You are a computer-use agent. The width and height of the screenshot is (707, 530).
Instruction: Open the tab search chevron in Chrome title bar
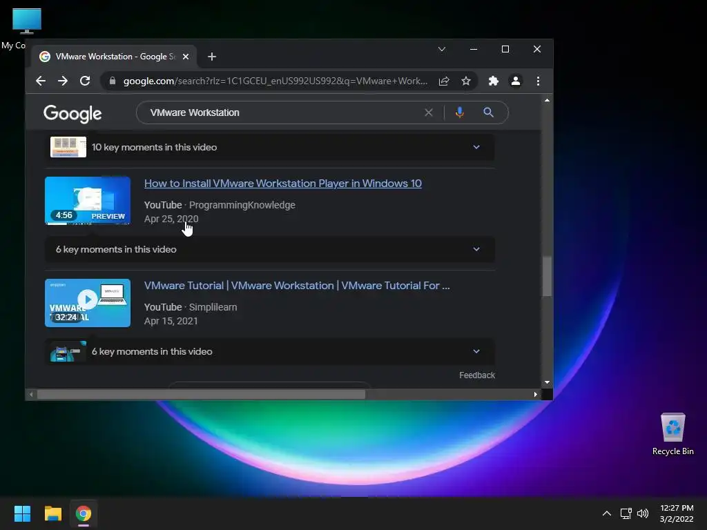pos(442,49)
